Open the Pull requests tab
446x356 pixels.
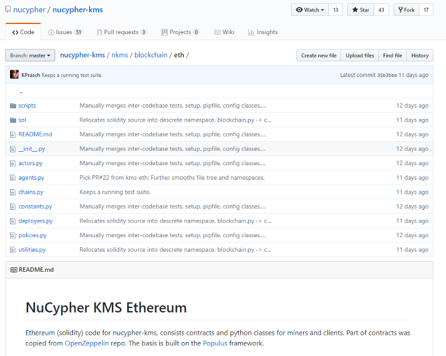click(x=122, y=32)
